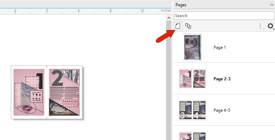Collapse the Pages docker with double-arrow
The height and width of the screenshot is (140, 275).
272,5
